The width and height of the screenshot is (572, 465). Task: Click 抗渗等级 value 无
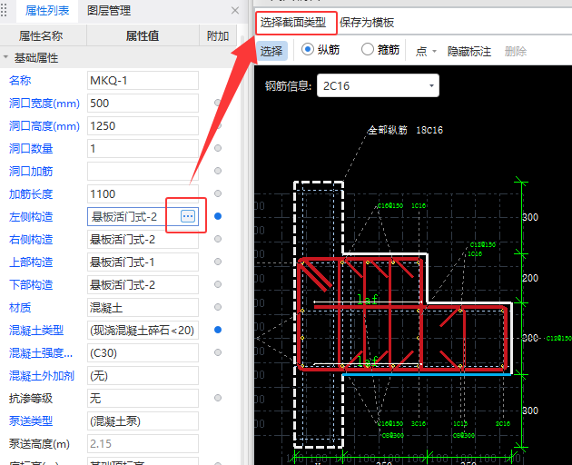[x=143, y=398]
